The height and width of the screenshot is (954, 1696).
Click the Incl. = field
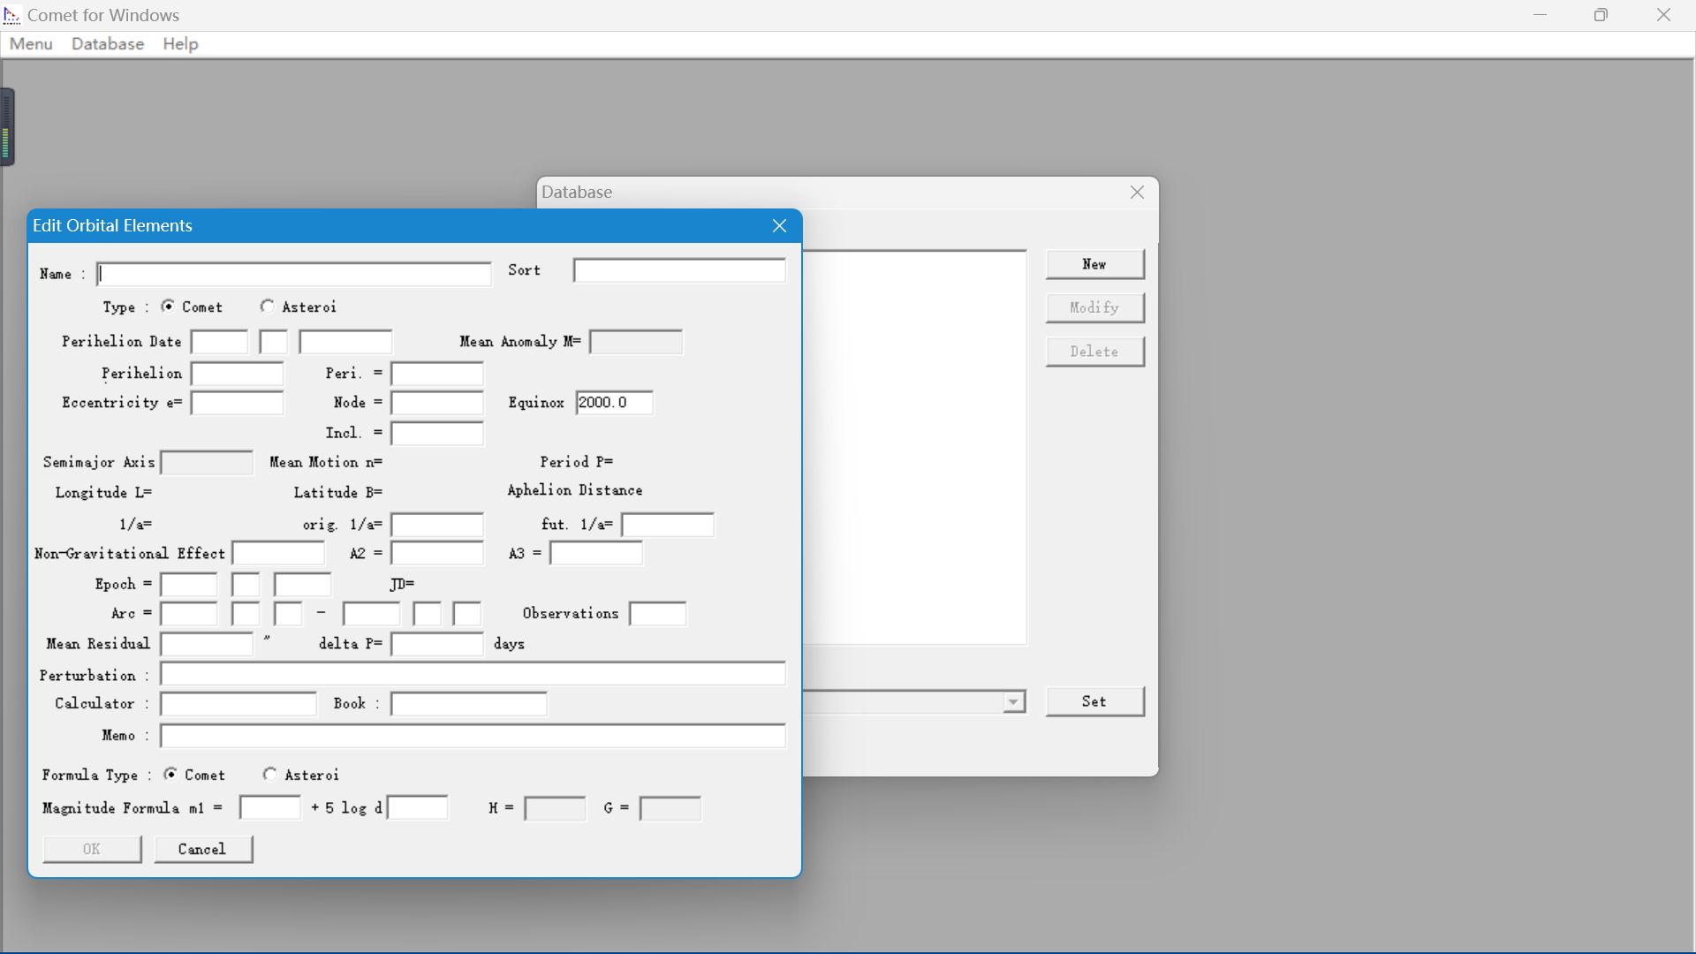pos(437,433)
